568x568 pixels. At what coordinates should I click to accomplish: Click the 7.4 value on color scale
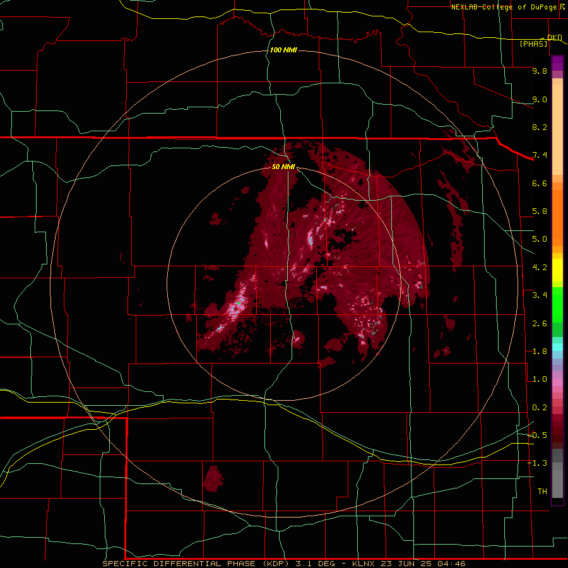point(540,155)
